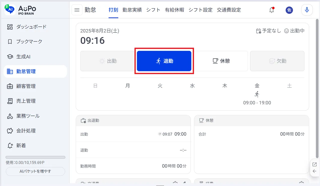Select 勤怠管理 in the sidebar
The width and height of the screenshot is (320, 186).
point(35,71)
